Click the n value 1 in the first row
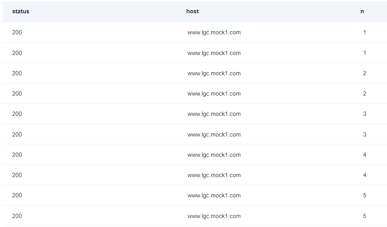 (365, 32)
